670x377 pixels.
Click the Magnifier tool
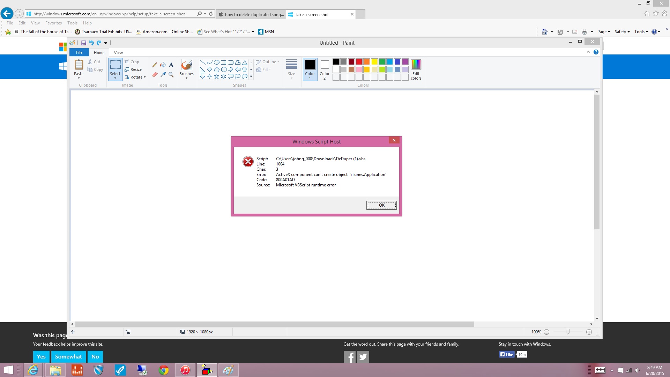point(171,74)
